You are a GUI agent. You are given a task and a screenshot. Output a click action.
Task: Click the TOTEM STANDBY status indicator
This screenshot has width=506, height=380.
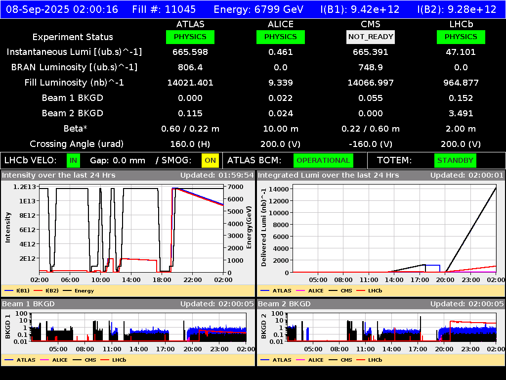click(x=455, y=160)
